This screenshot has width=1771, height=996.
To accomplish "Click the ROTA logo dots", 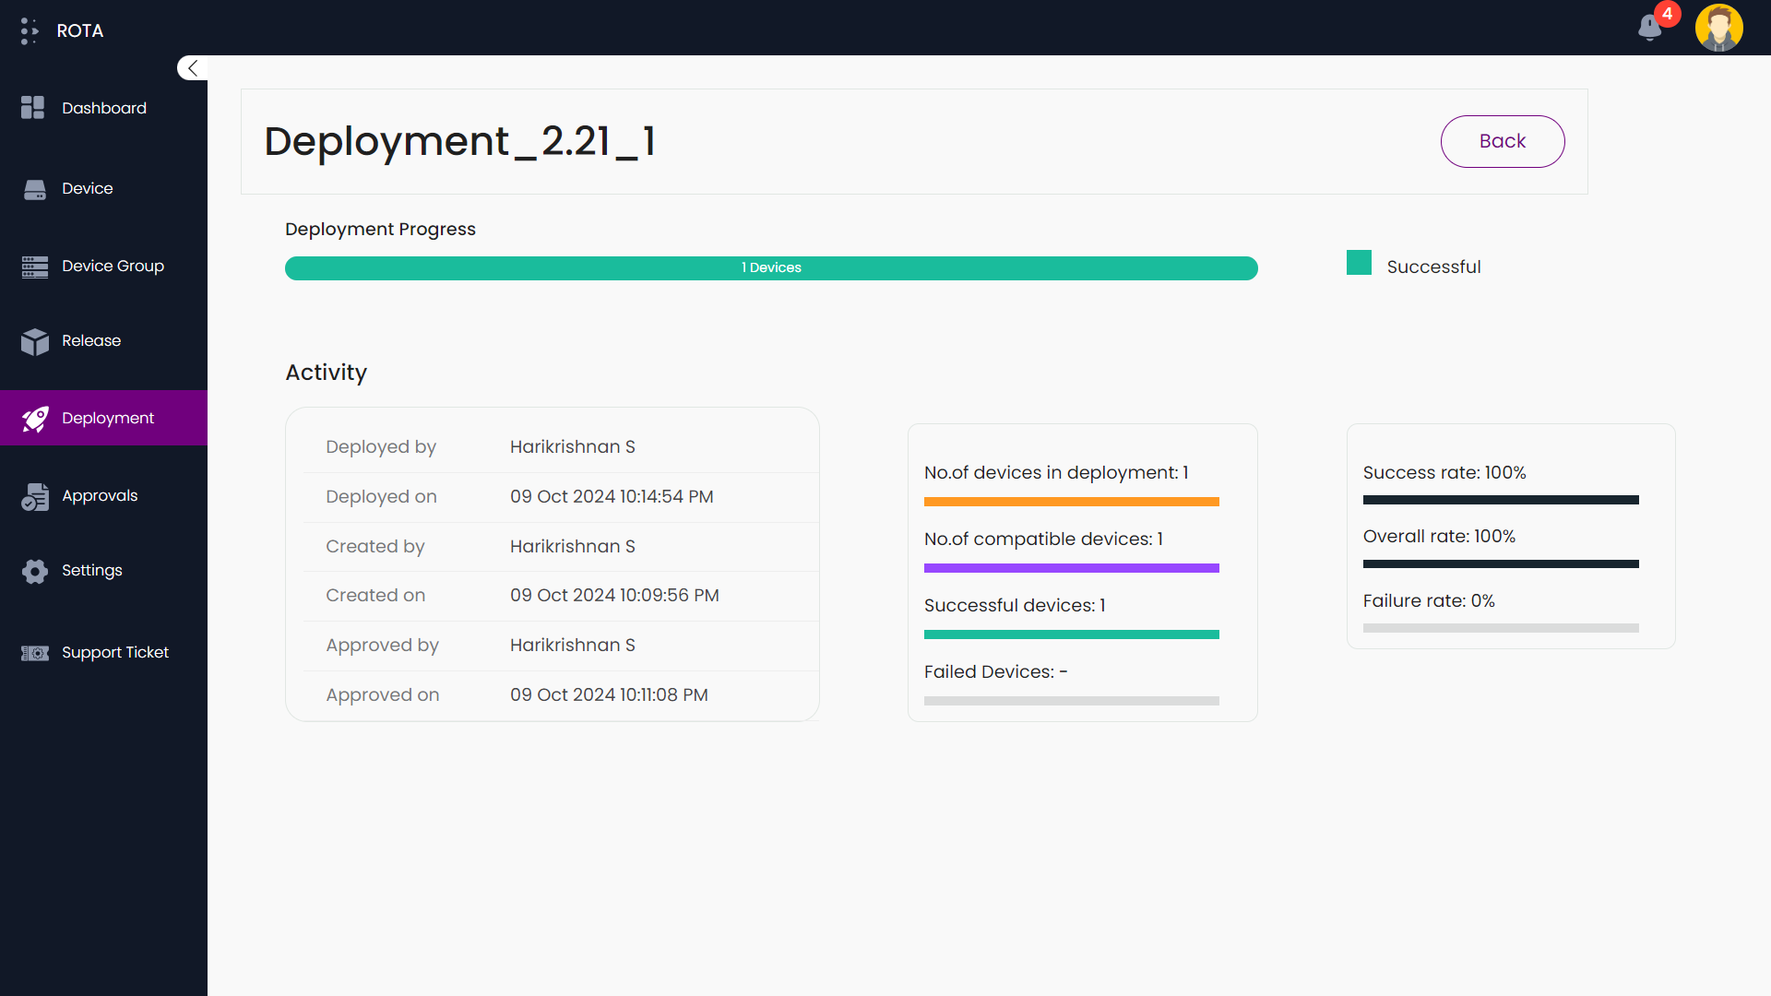I will coord(30,30).
